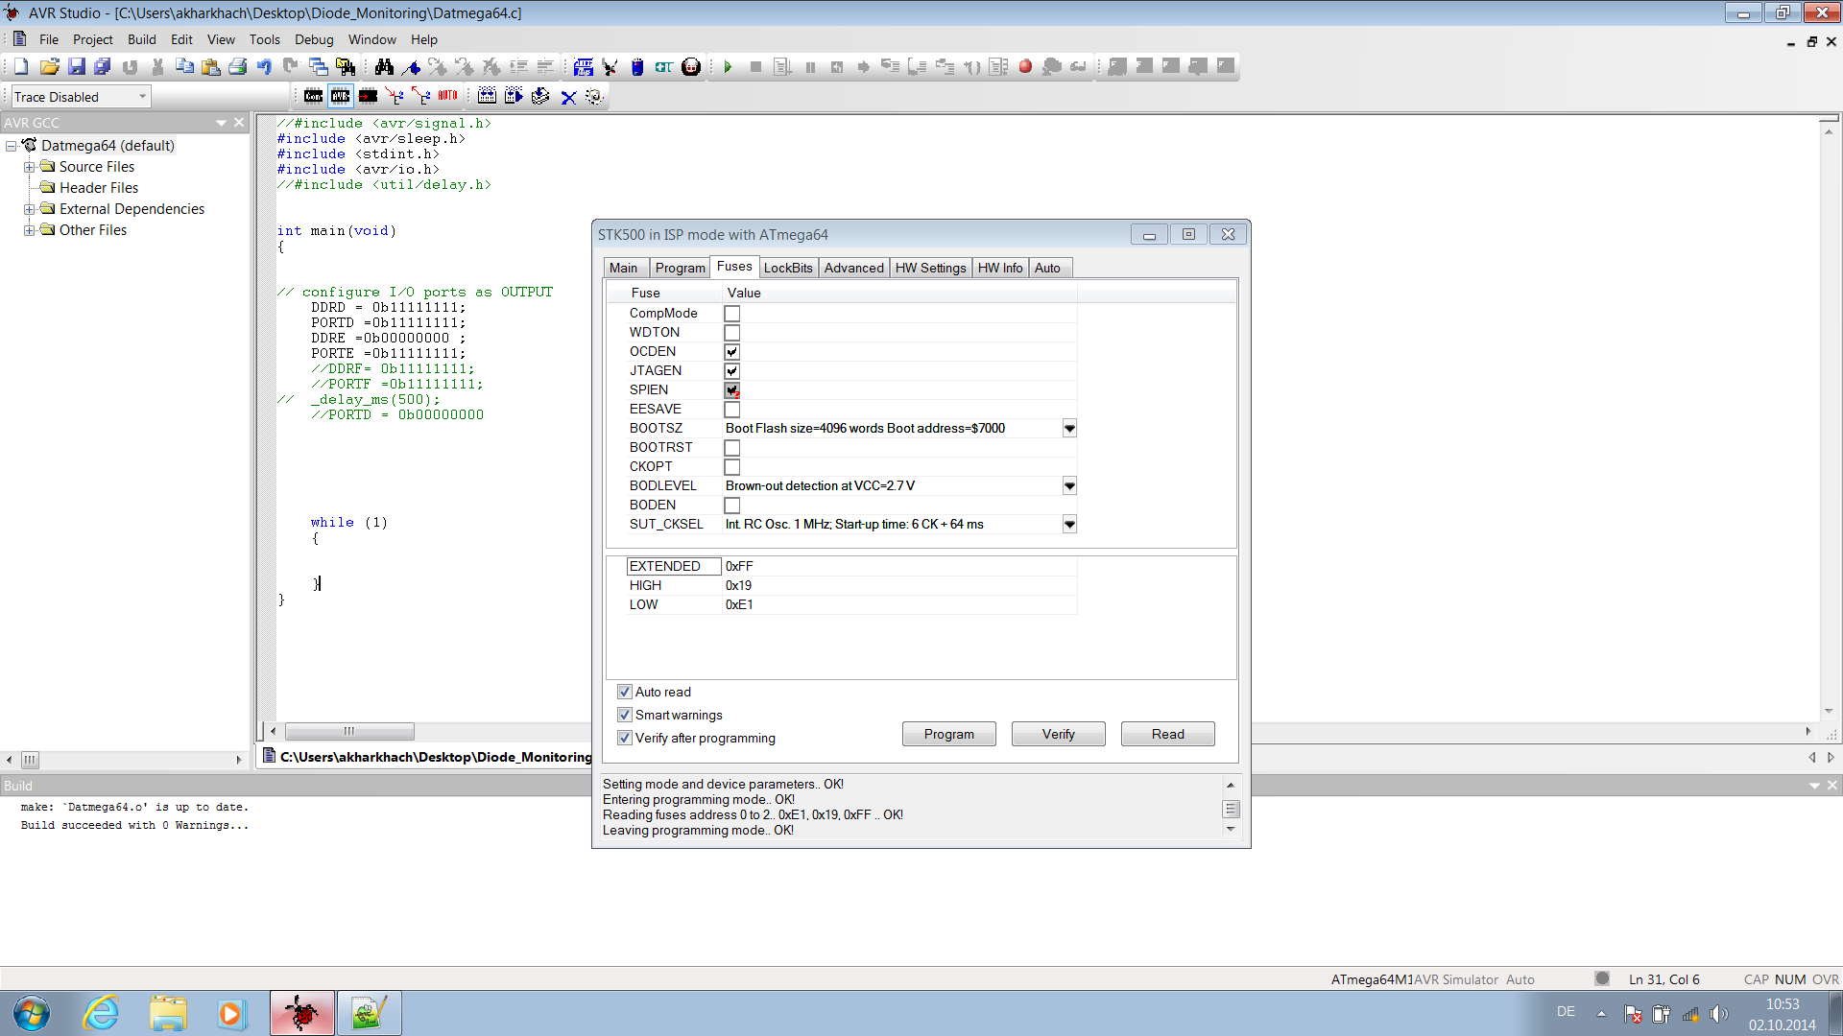Create a new file from the toolbar
This screenshot has width=1843, height=1036.
click(21, 66)
